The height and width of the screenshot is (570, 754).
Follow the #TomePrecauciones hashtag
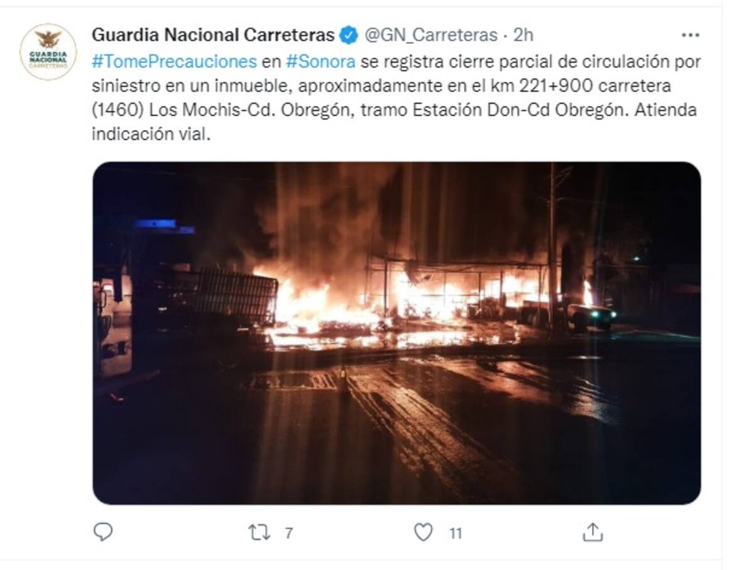tap(174, 62)
